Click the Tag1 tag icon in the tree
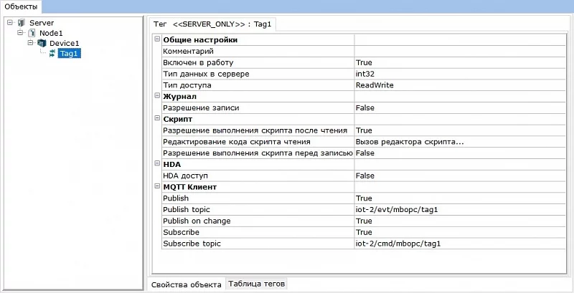Image resolution: width=574 pixels, height=293 pixels. coord(52,53)
